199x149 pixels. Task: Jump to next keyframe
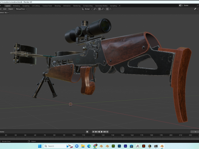pyautogui.click(x=104, y=132)
